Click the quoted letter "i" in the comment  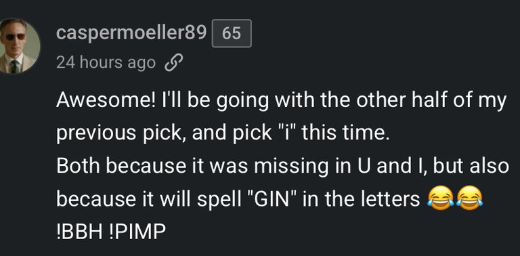coord(286,133)
